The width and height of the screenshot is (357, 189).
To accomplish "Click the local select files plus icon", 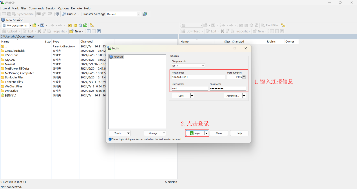I will [89, 31].
